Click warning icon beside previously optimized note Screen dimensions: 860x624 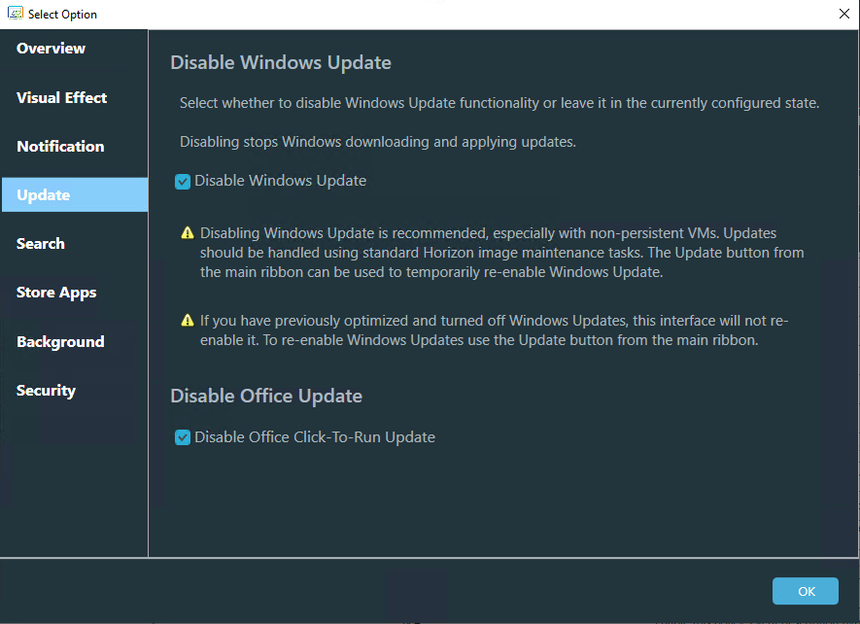(188, 321)
